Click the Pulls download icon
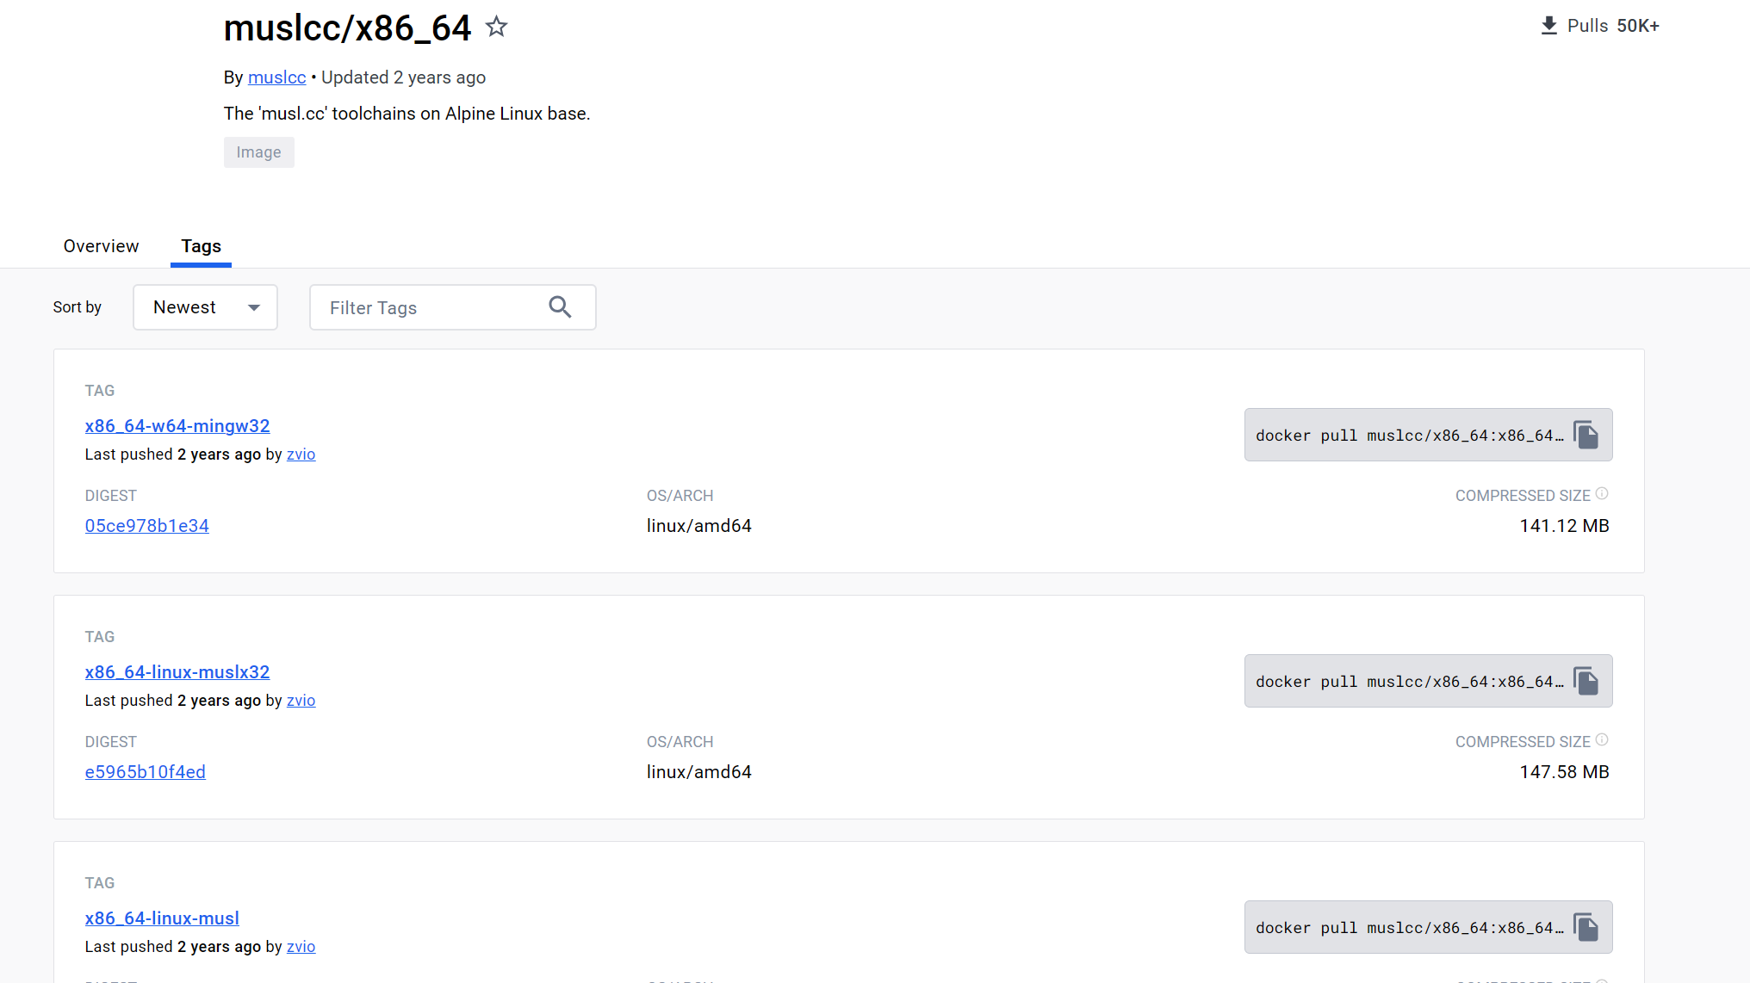Image resolution: width=1750 pixels, height=983 pixels. click(x=1548, y=25)
